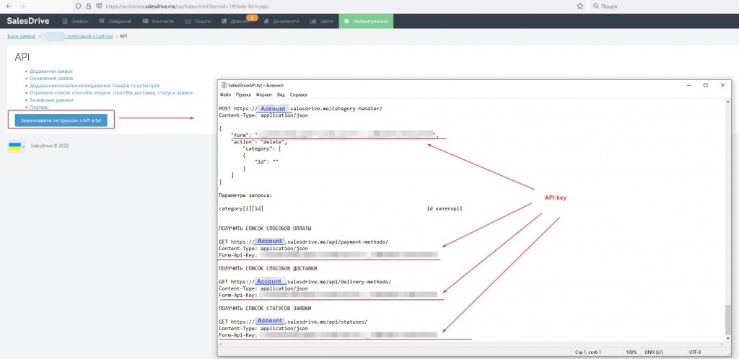
Task: Click ПОЛУЧИТЬ СПИСОК СТАТУСОВ ЗАЯВКИ heading
Action: point(265,309)
